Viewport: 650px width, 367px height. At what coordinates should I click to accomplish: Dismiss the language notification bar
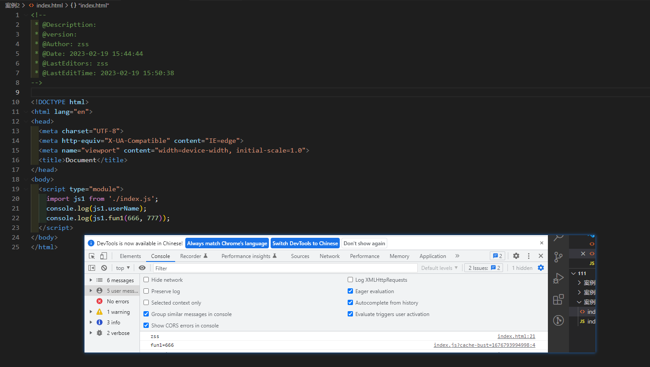[542, 243]
